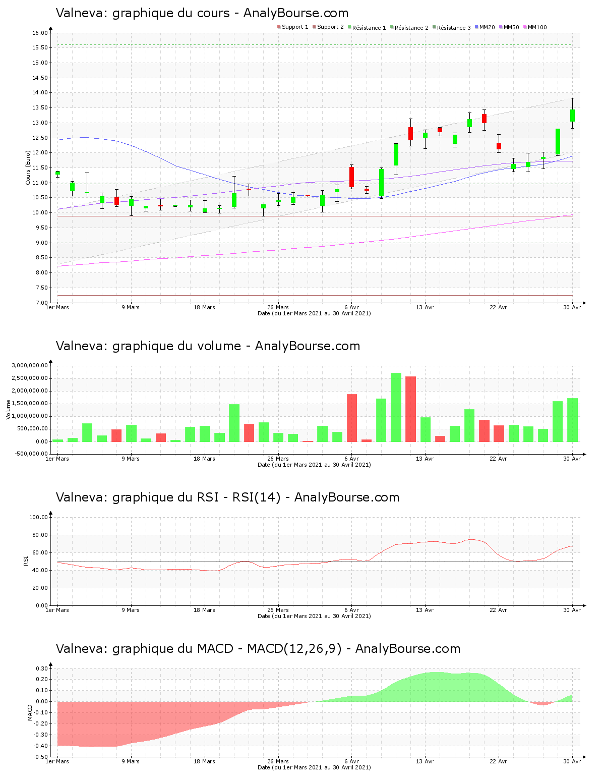Image resolution: width=605 pixels, height=782 pixels.
Task: Click the 80.00 RSI axis value
Action: (x=40, y=535)
